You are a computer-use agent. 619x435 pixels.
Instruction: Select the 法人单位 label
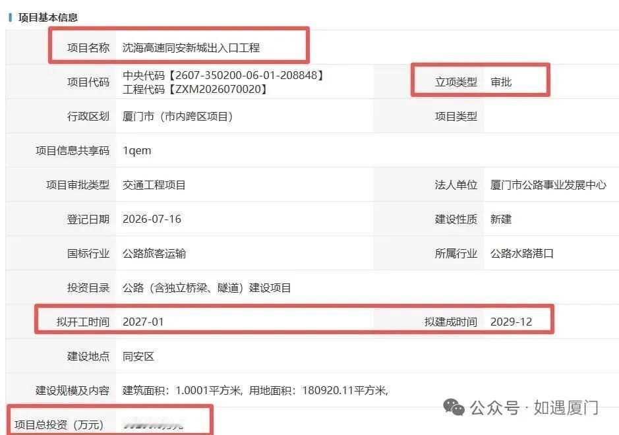click(x=456, y=185)
